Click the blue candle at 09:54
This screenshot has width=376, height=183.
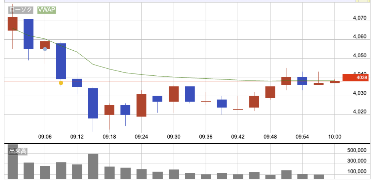(302, 81)
